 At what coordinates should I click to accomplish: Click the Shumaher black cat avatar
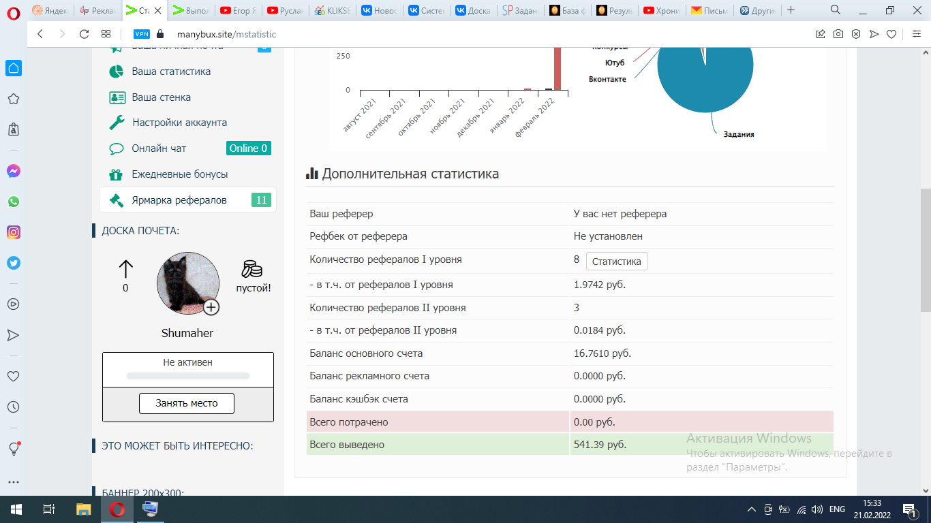tap(187, 283)
